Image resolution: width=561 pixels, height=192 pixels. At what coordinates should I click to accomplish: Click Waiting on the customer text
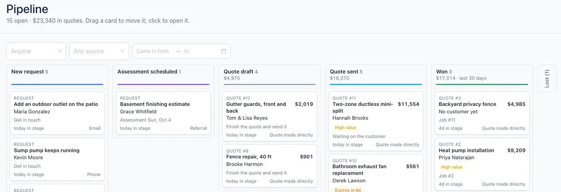359,136
